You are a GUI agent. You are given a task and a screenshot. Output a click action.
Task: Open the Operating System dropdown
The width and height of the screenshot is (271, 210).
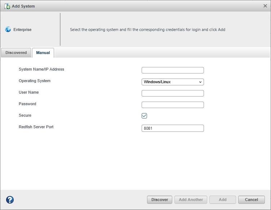click(x=173, y=82)
